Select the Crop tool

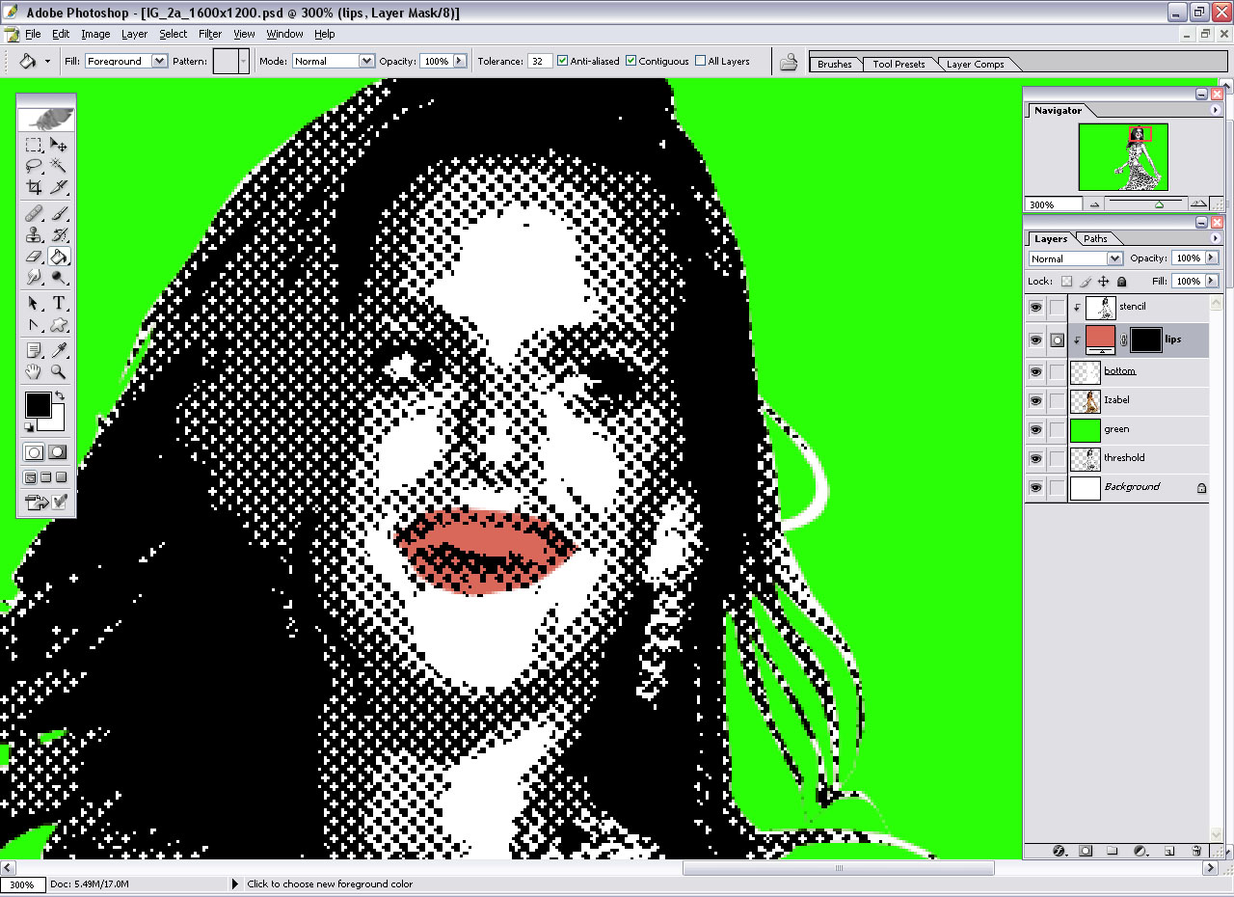coord(34,187)
